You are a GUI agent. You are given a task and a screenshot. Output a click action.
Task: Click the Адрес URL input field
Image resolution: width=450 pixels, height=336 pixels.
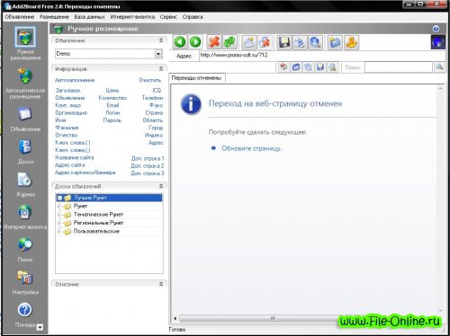click(x=322, y=56)
